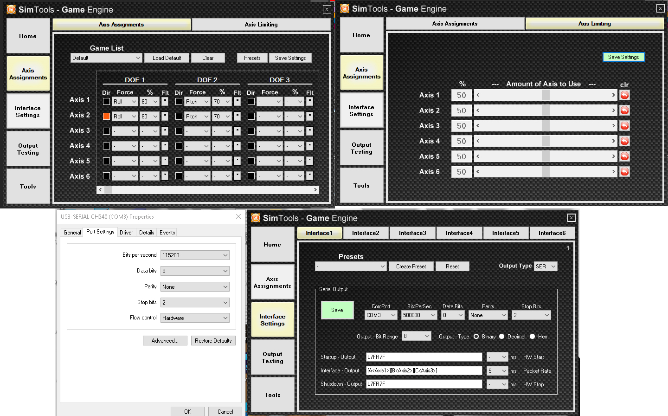This screenshot has height=416, width=668.
Task: Open the Game List Default dropdown
Action: pos(106,58)
